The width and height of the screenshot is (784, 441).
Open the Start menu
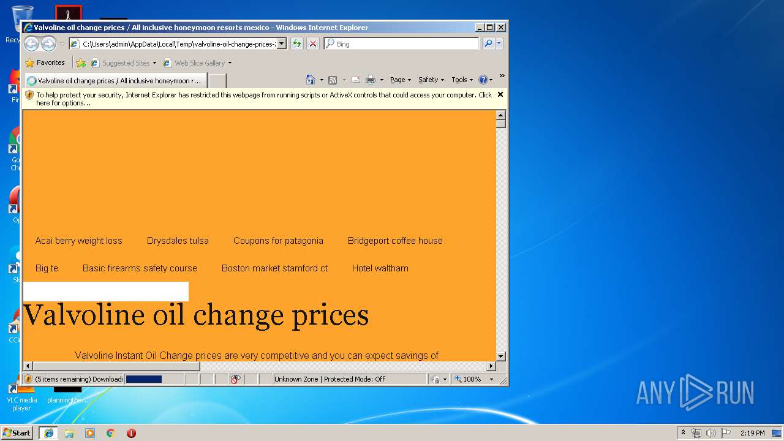(17, 433)
